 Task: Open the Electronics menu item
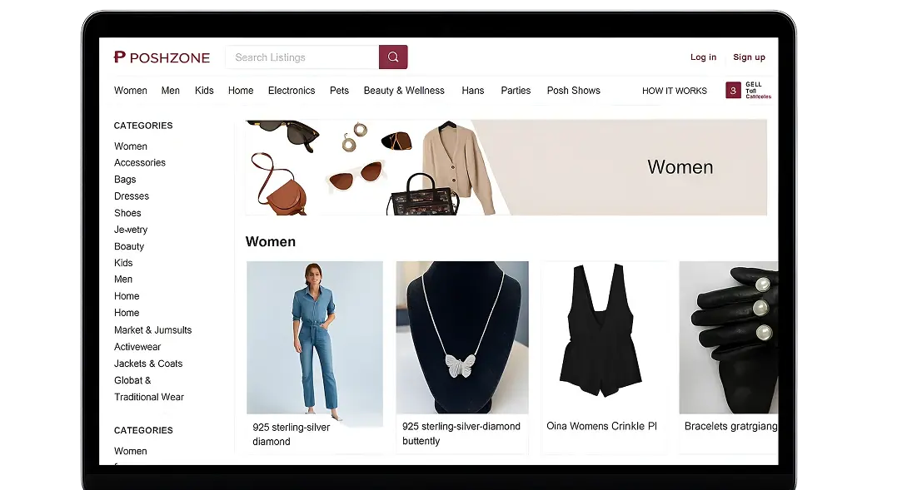tap(292, 91)
